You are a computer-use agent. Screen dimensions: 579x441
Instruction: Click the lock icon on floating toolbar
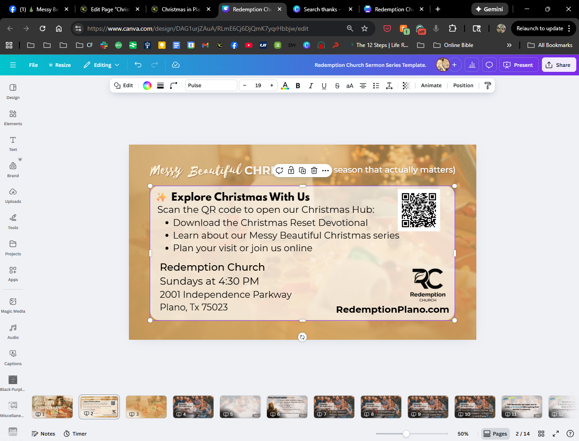click(291, 170)
